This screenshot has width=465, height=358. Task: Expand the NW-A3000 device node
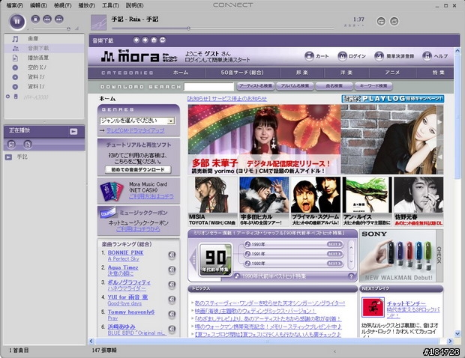click(8, 97)
